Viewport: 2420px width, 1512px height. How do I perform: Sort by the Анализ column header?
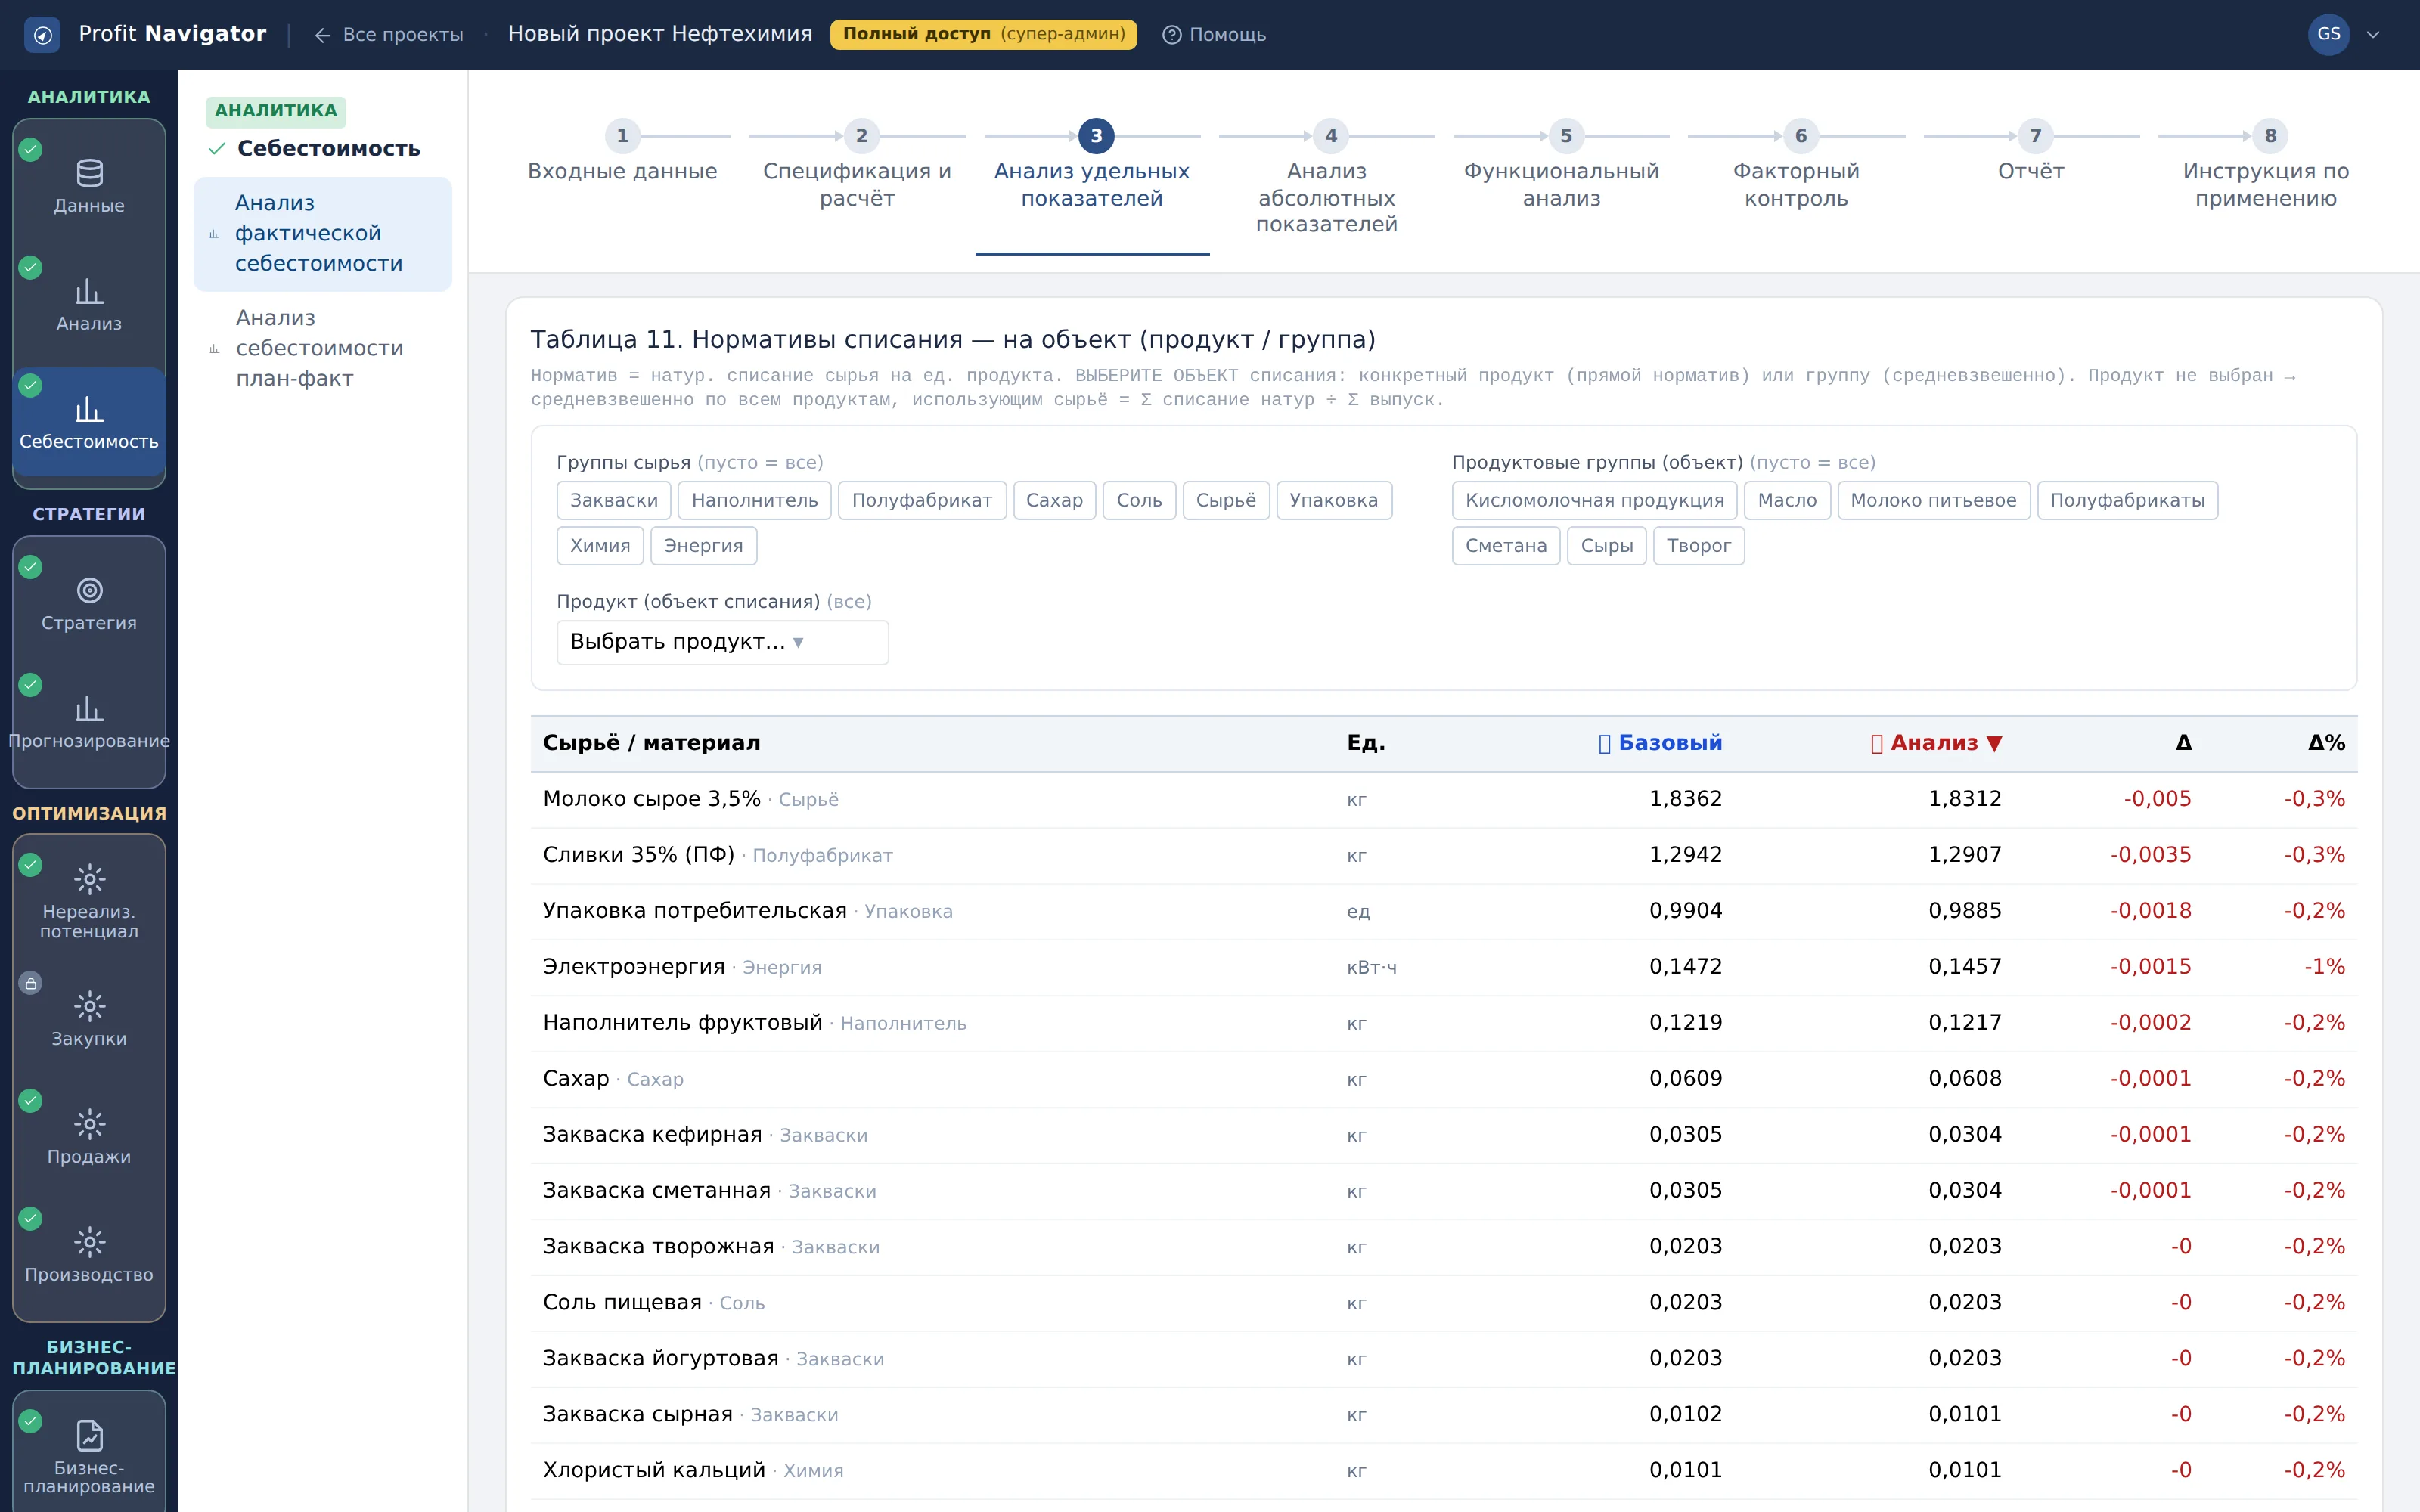[1936, 743]
